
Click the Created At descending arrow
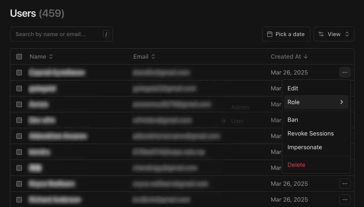point(306,57)
